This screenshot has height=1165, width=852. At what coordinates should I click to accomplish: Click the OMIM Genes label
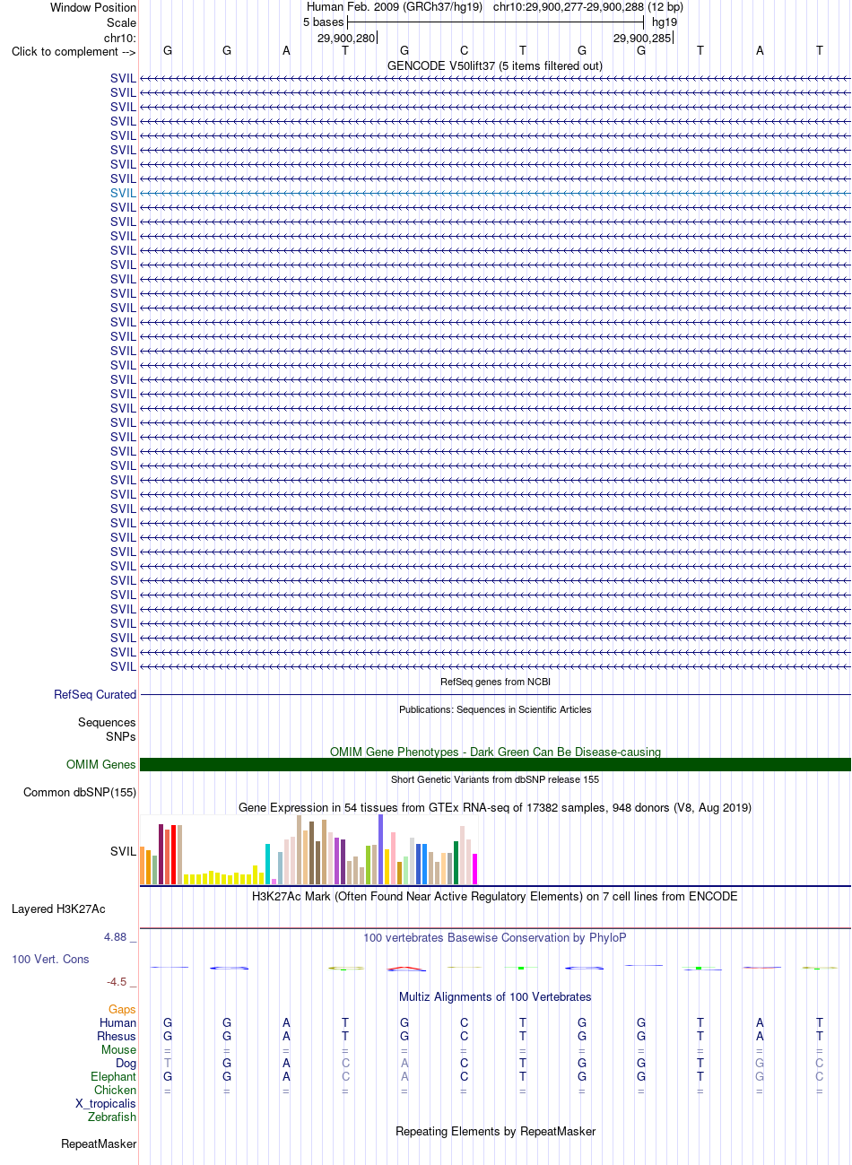101,764
